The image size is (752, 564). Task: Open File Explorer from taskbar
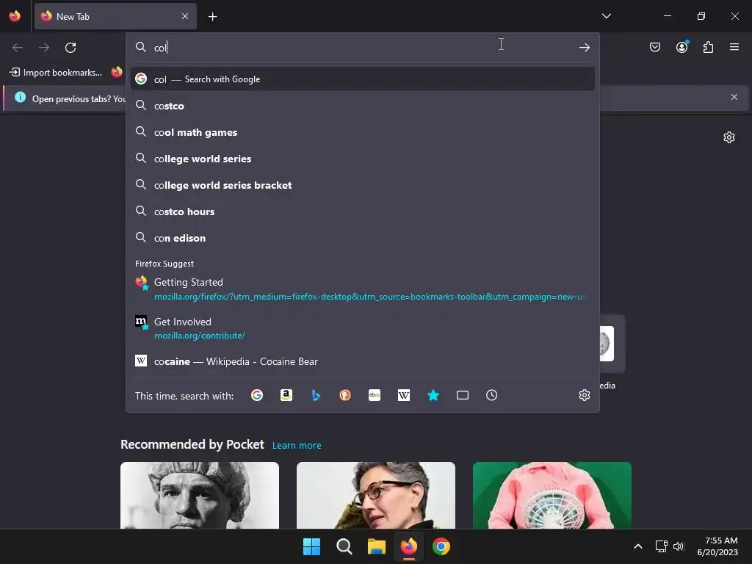[377, 546]
